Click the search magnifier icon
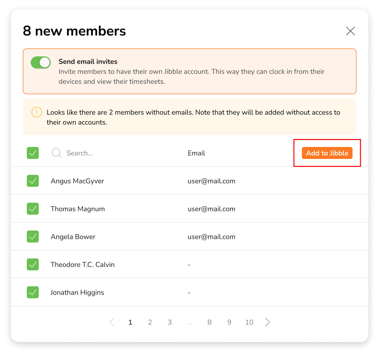Screen dimensions: 379x351 (56, 153)
